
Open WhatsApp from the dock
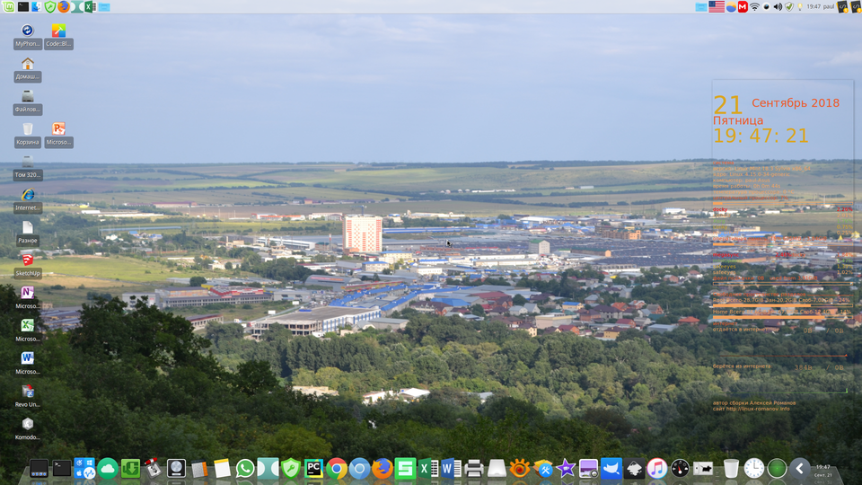point(245,468)
